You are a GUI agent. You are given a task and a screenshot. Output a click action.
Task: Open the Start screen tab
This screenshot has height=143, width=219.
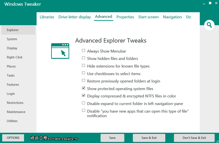point(148,17)
